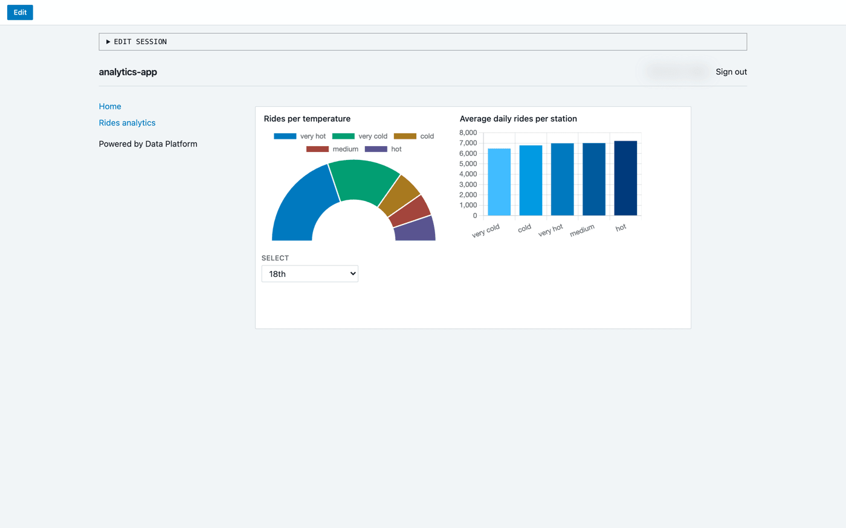Click the darkest 'hot' bar in chart
Viewport: 846px width, 528px height.
point(625,178)
